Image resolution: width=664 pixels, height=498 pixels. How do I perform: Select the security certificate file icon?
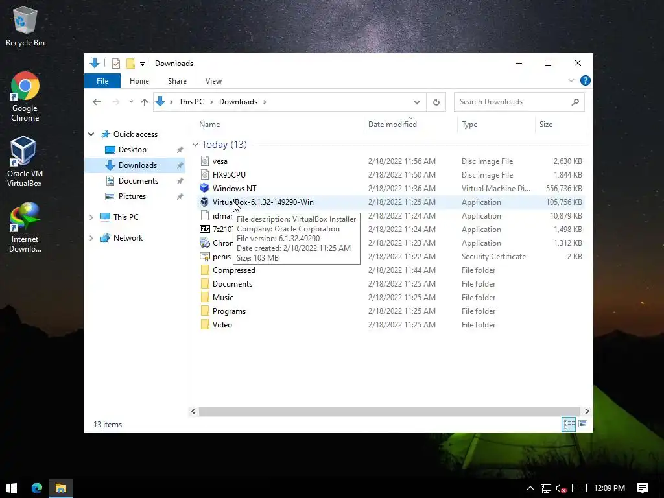coord(204,257)
